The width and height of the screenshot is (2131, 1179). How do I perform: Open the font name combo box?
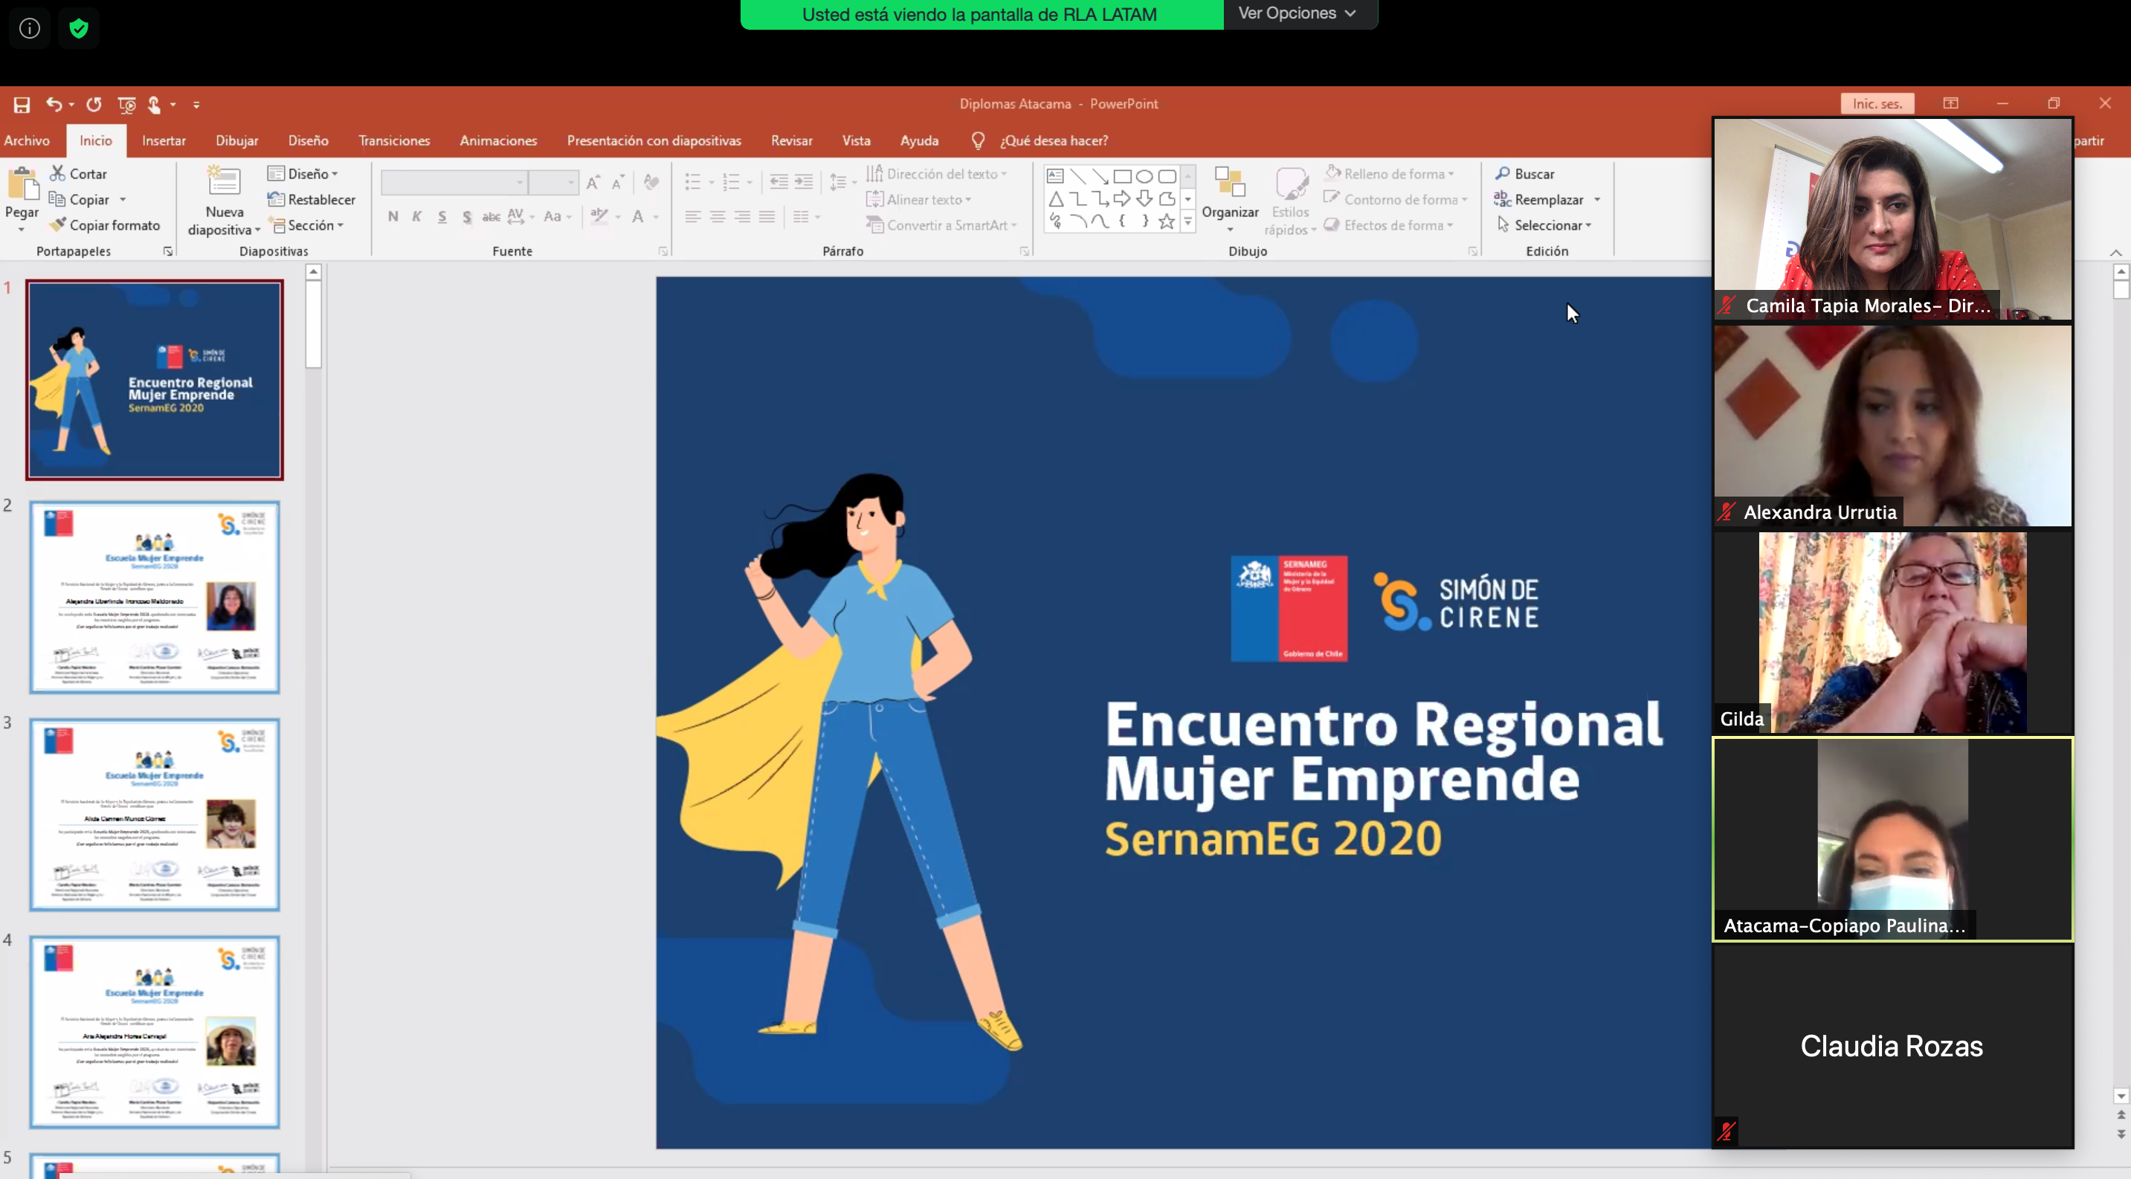coord(454,182)
